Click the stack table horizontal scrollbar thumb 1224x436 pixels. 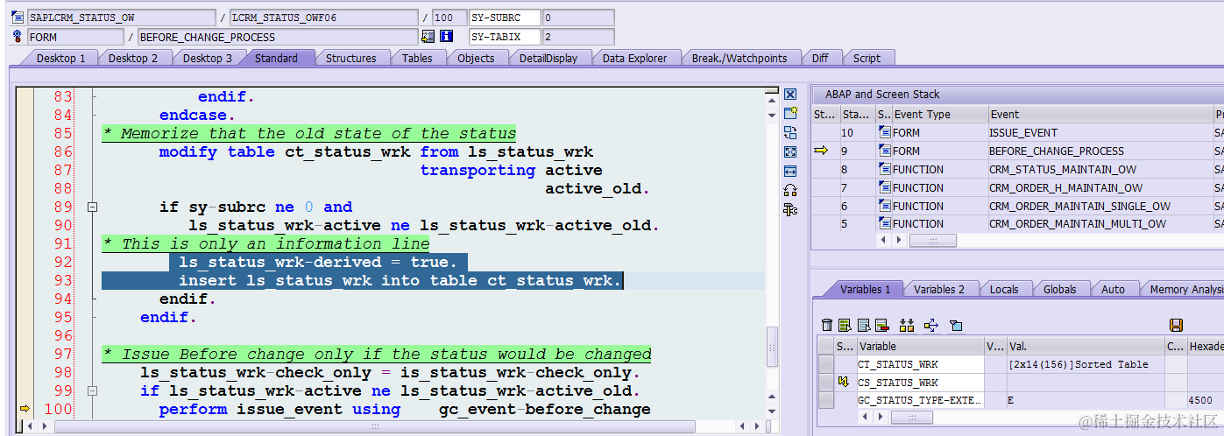(933, 241)
